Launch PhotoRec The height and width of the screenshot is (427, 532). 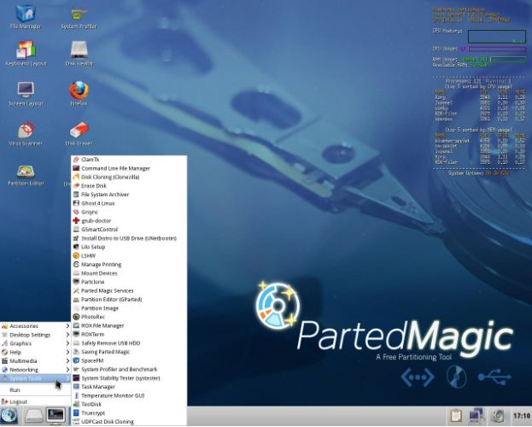(x=129, y=317)
